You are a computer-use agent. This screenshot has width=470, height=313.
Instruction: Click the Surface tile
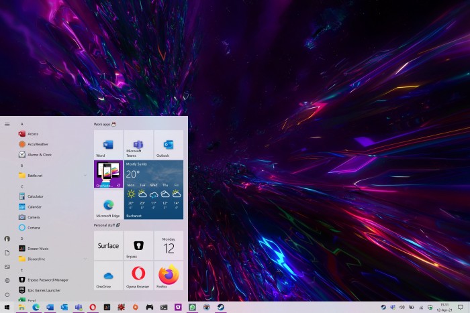108,245
